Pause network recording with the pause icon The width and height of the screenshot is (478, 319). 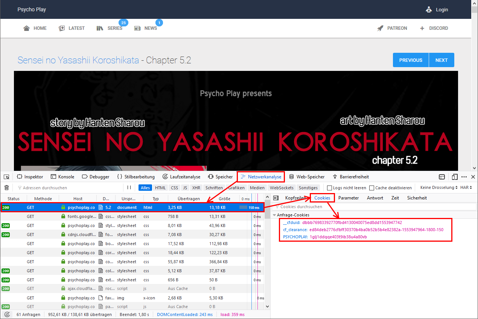(129, 187)
